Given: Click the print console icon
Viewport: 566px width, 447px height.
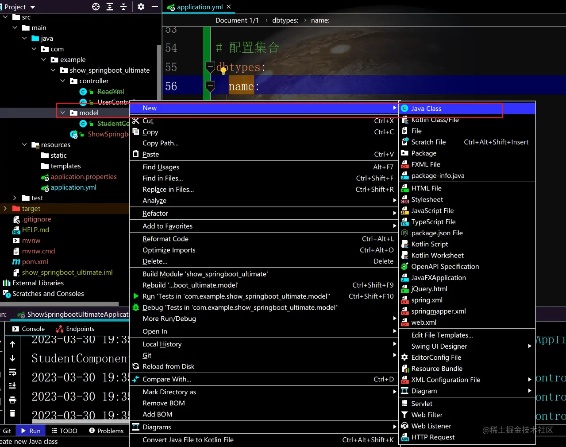Looking at the screenshot, I should (12, 400).
